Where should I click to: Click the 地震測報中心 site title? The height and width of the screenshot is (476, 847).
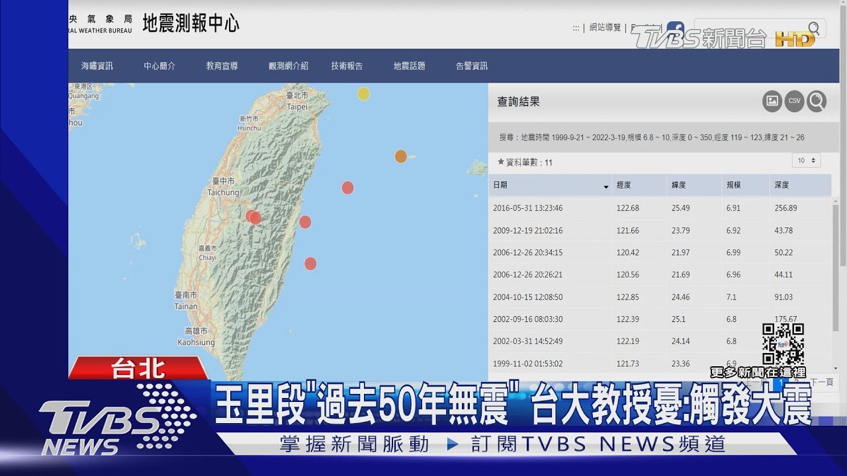tap(191, 24)
